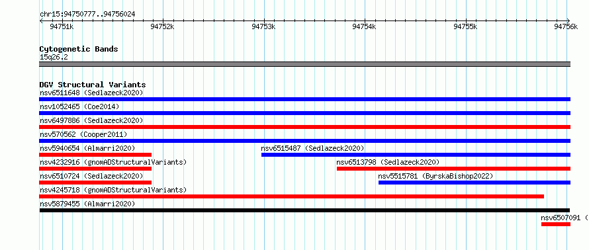This screenshot has height=250, width=589.
Task: Select the blue bar under nsv5515781
Action: coord(475,183)
